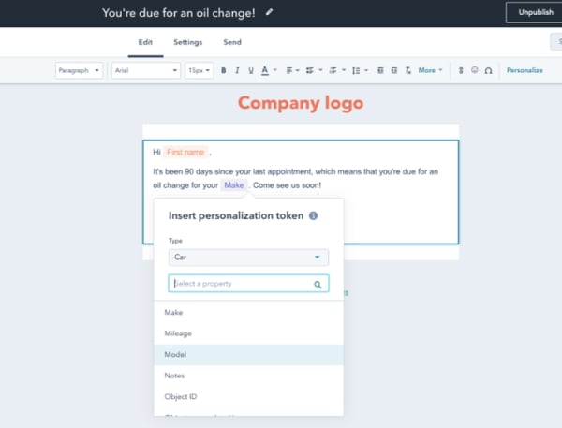Switch to the Send tab

click(x=232, y=42)
